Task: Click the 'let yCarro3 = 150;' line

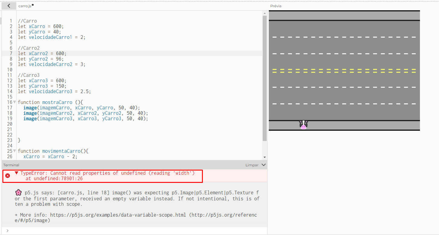Action: [x=42, y=86]
